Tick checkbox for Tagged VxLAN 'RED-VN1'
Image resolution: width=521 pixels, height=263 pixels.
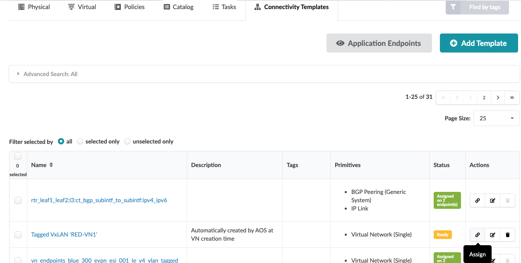[x=18, y=234]
